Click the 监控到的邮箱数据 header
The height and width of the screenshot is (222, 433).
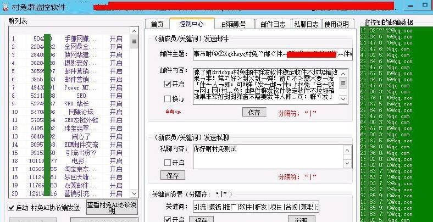(388, 23)
